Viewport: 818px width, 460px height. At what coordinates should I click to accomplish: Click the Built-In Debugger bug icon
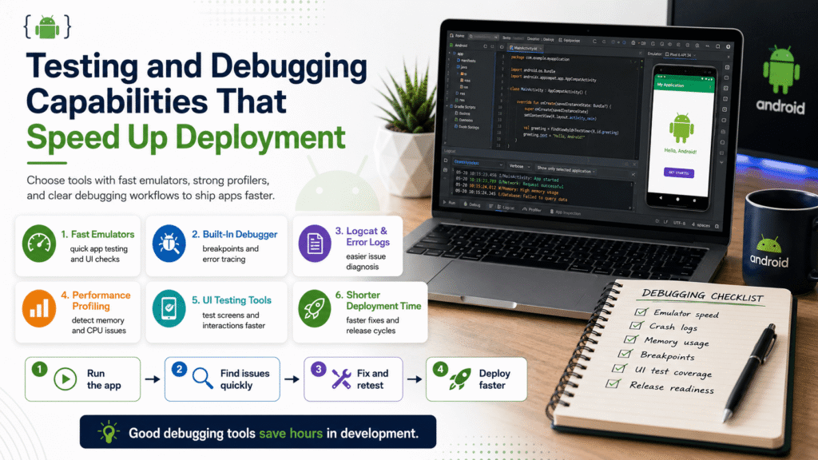coord(169,244)
